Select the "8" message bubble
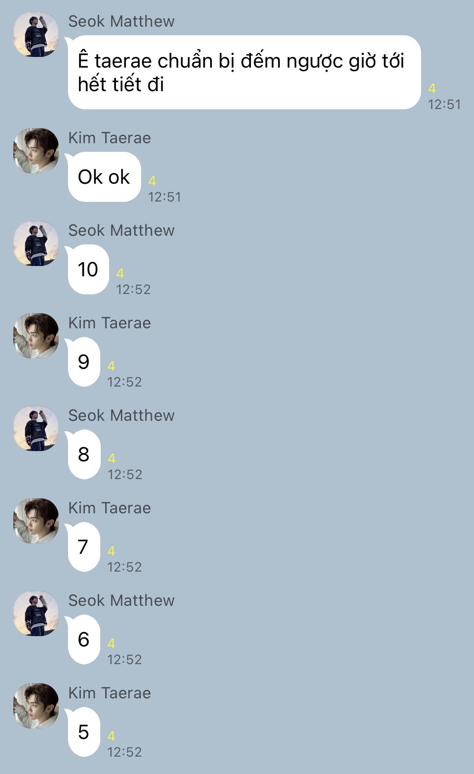 tap(83, 454)
